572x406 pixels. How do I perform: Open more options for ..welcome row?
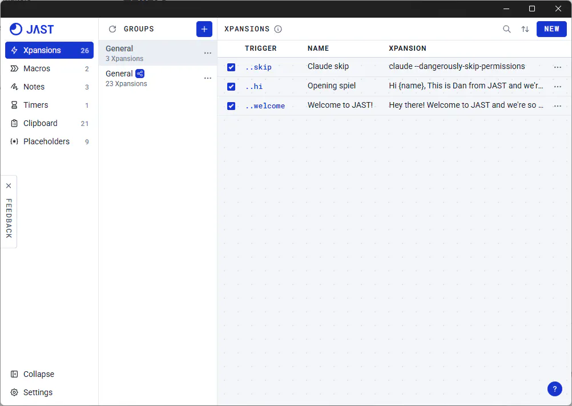click(x=557, y=105)
